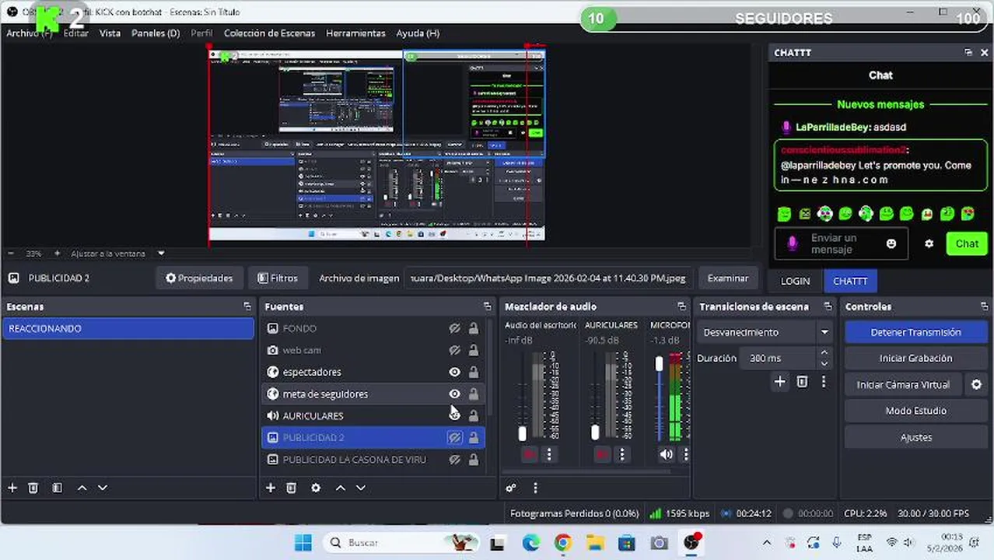Show the PUBLICIDAD 2 source
Screen dimensions: 994x560
coord(455,437)
